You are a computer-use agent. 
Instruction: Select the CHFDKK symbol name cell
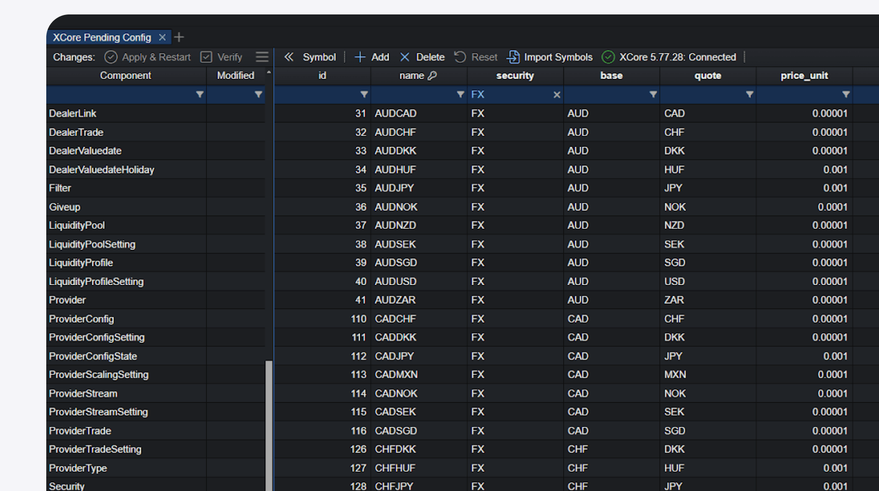[x=419, y=450]
